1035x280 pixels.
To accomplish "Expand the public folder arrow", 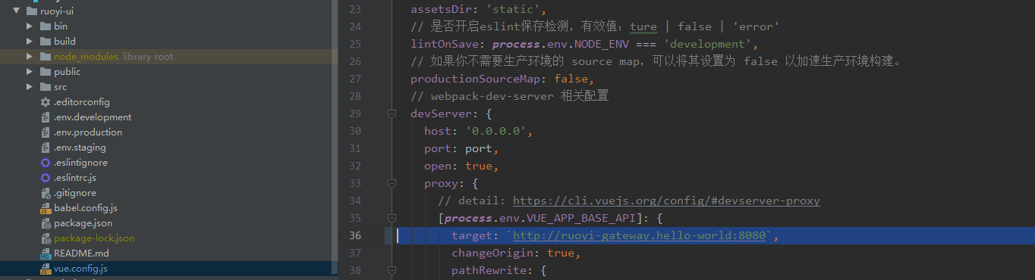I will pyautogui.click(x=30, y=72).
